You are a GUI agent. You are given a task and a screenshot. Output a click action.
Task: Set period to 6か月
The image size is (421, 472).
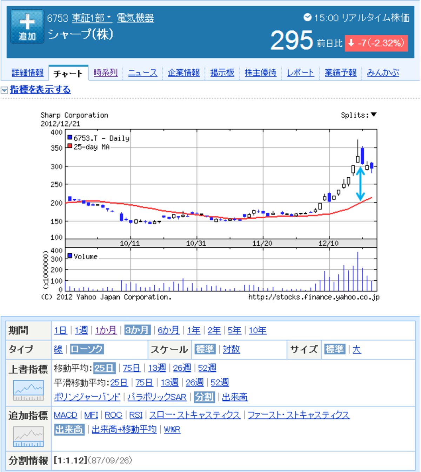coord(169,330)
